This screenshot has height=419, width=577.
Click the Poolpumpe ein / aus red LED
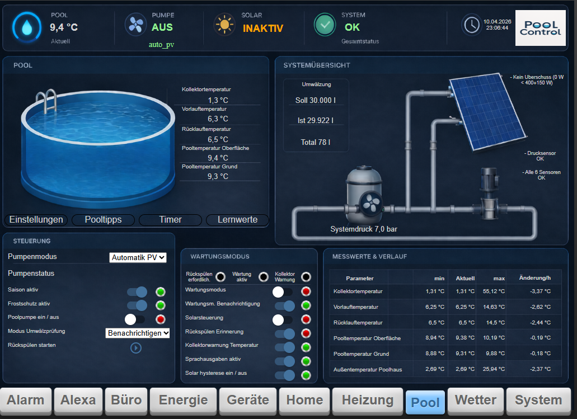160,319
